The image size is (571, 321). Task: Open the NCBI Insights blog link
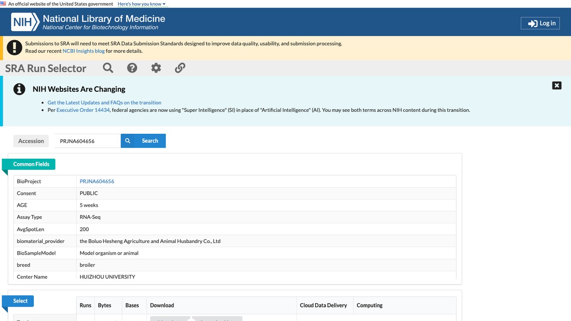pyautogui.click(x=83, y=51)
